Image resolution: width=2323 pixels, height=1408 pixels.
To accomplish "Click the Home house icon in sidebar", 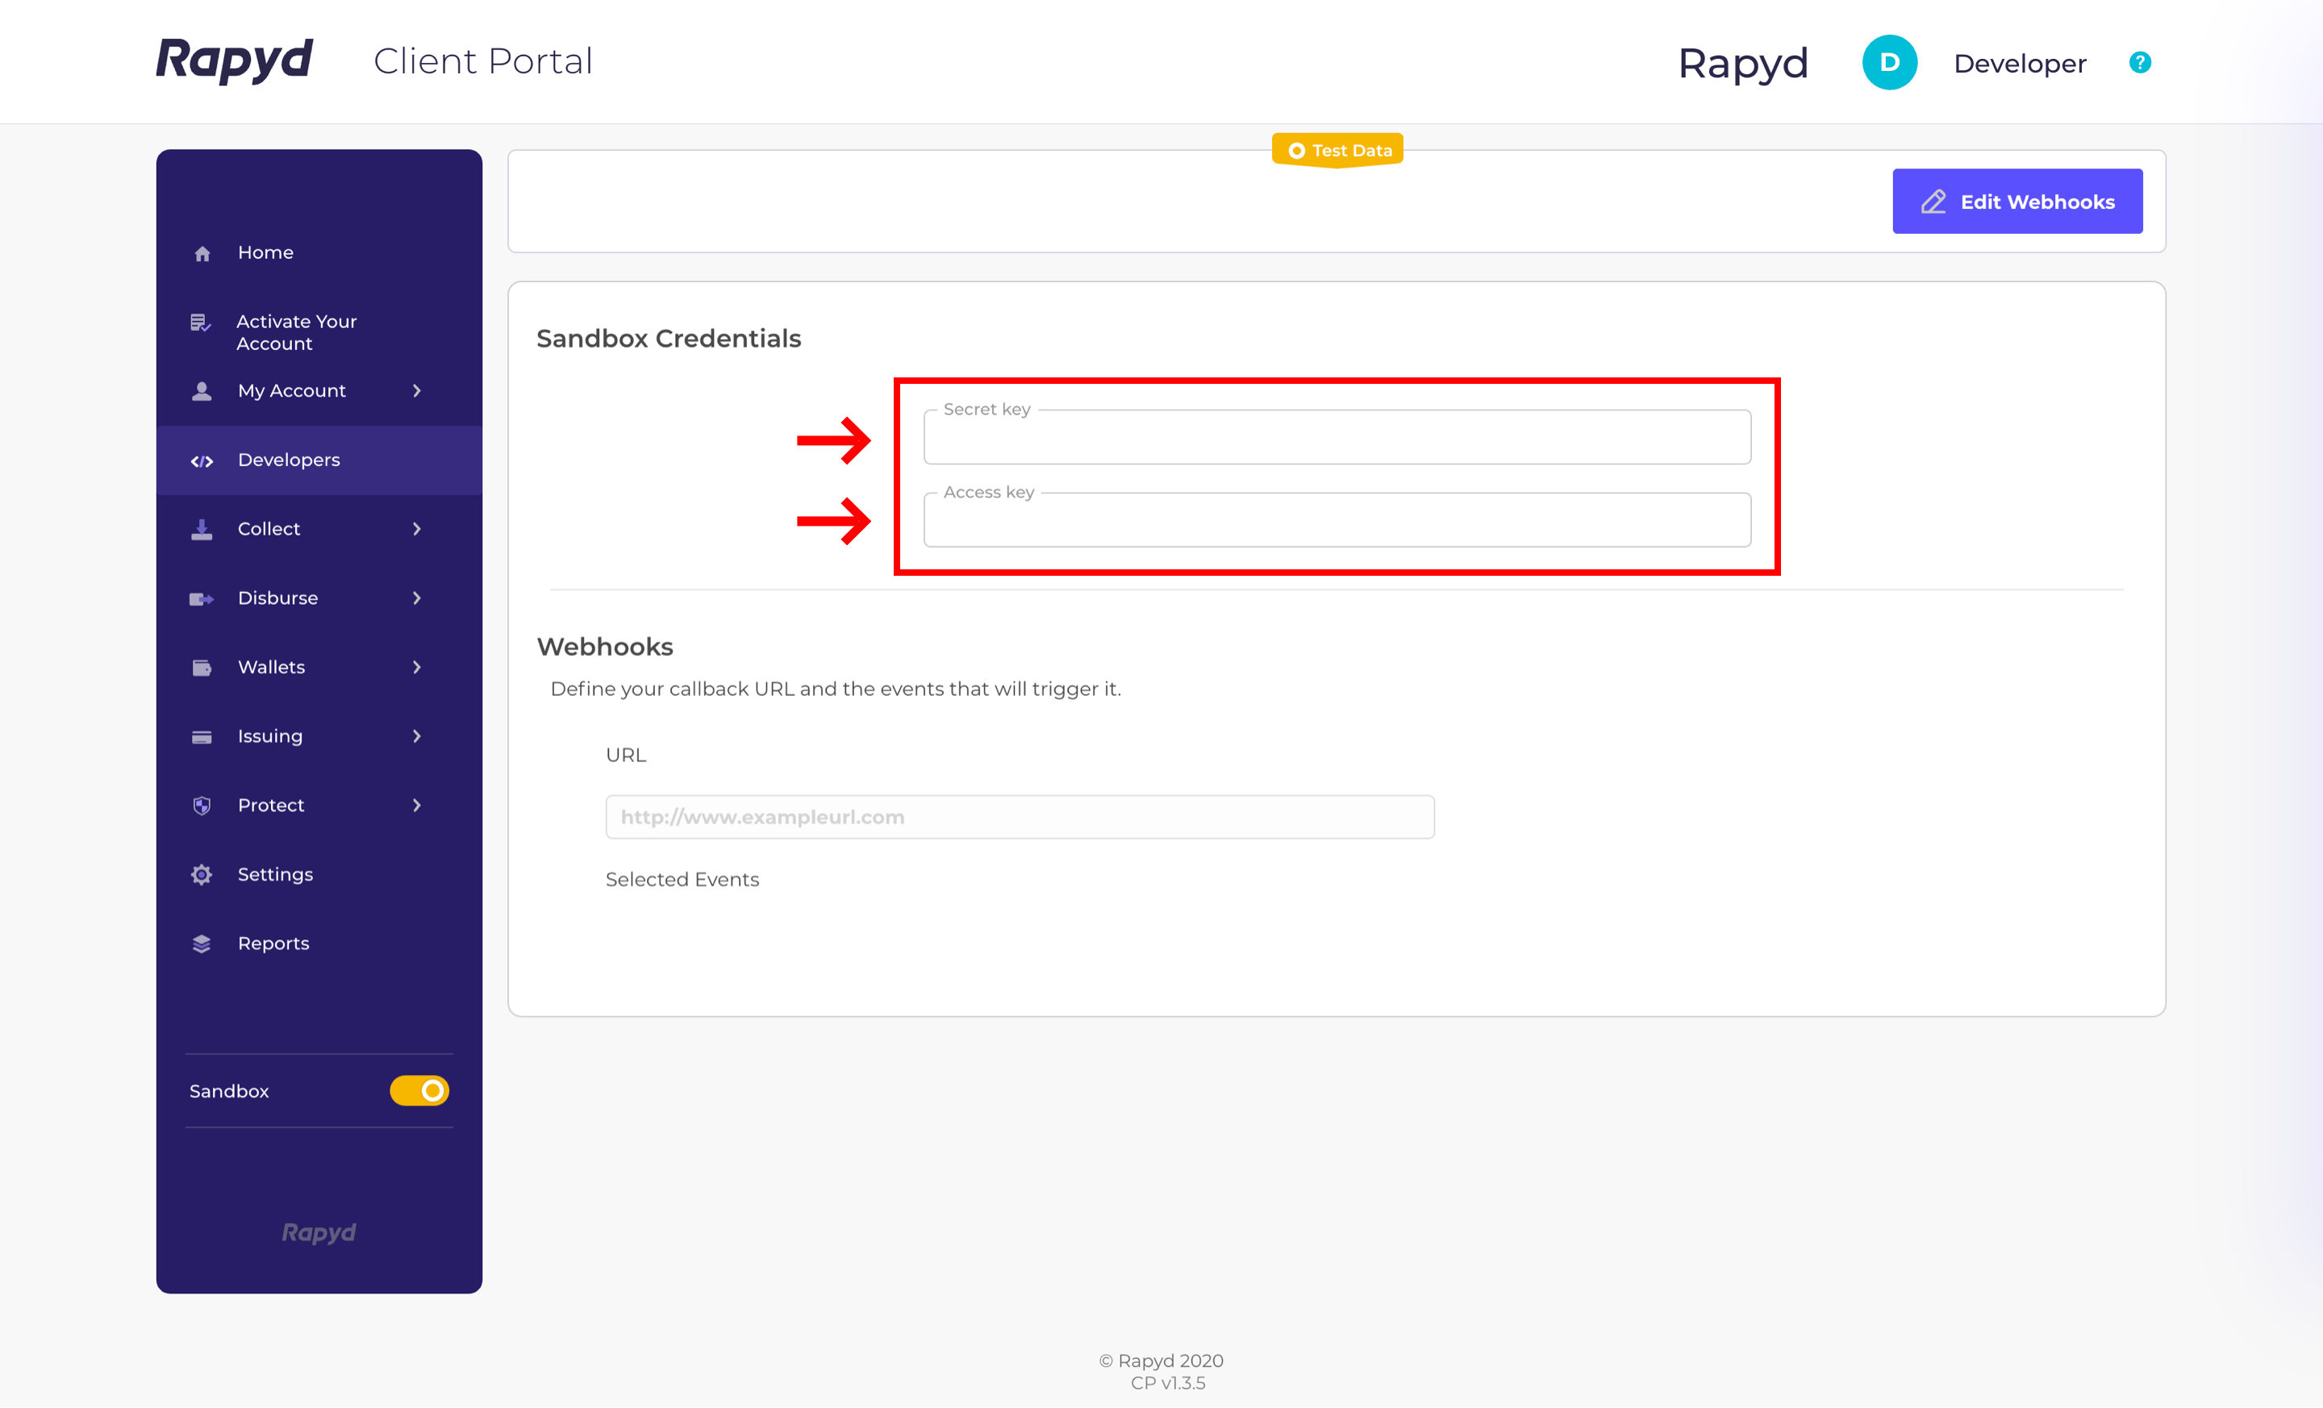I will point(202,253).
